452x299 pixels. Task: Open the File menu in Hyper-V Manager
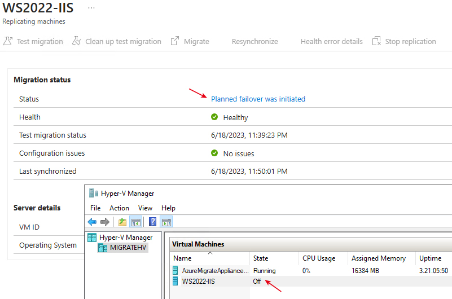[95, 208]
